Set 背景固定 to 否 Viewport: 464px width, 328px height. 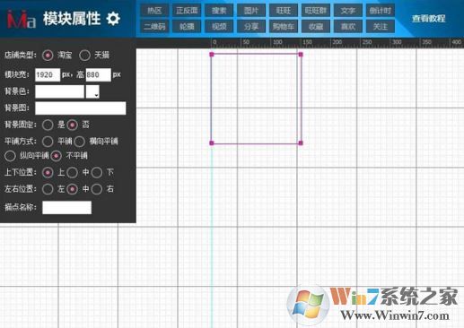tap(72, 125)
